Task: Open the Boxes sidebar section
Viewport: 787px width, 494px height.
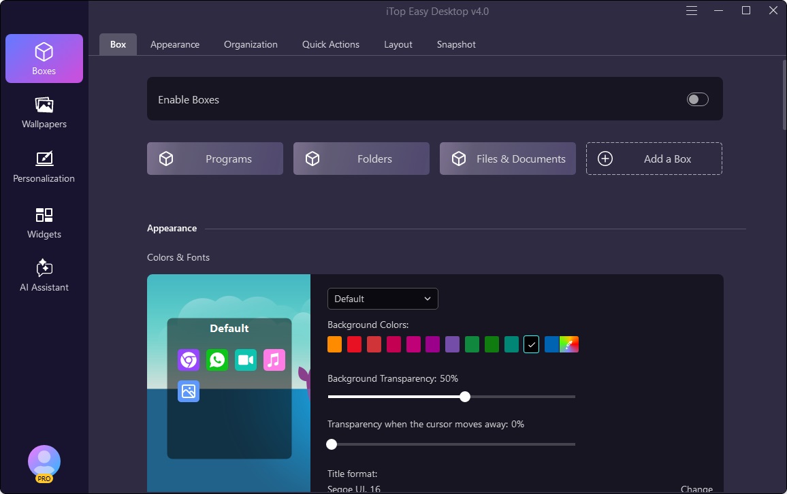Action: (x=44, y=59)
